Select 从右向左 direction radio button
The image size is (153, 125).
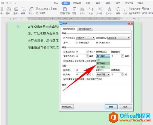point(77,43)
